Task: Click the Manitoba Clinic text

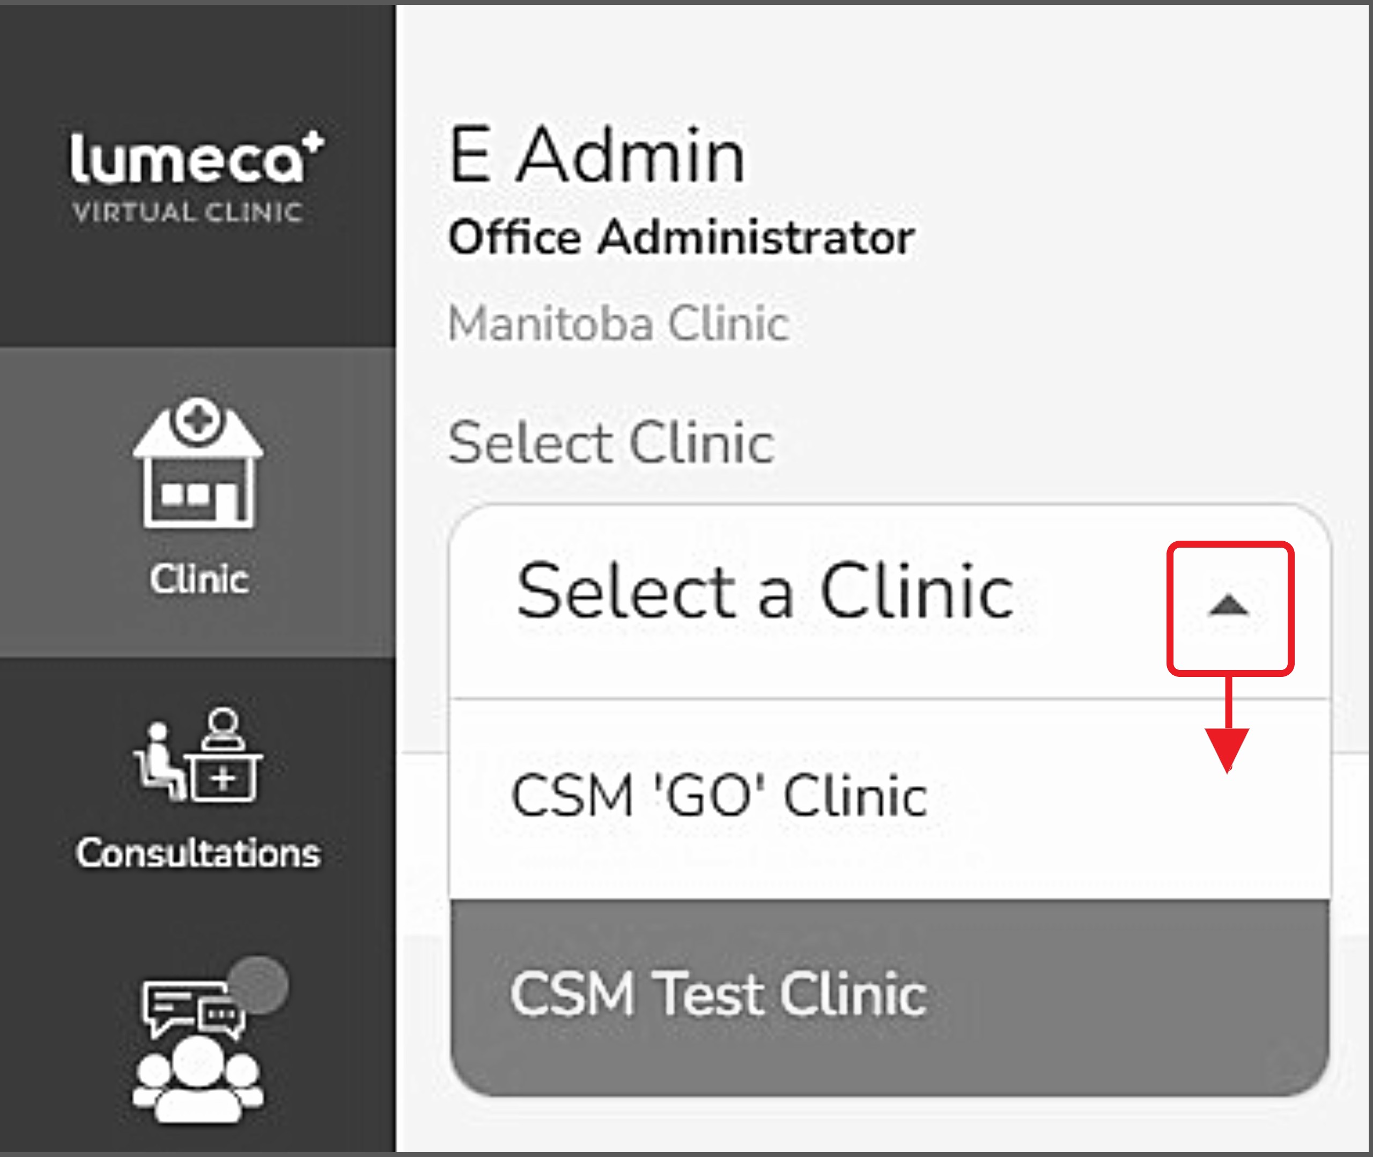Action: (x=618, y=323)
